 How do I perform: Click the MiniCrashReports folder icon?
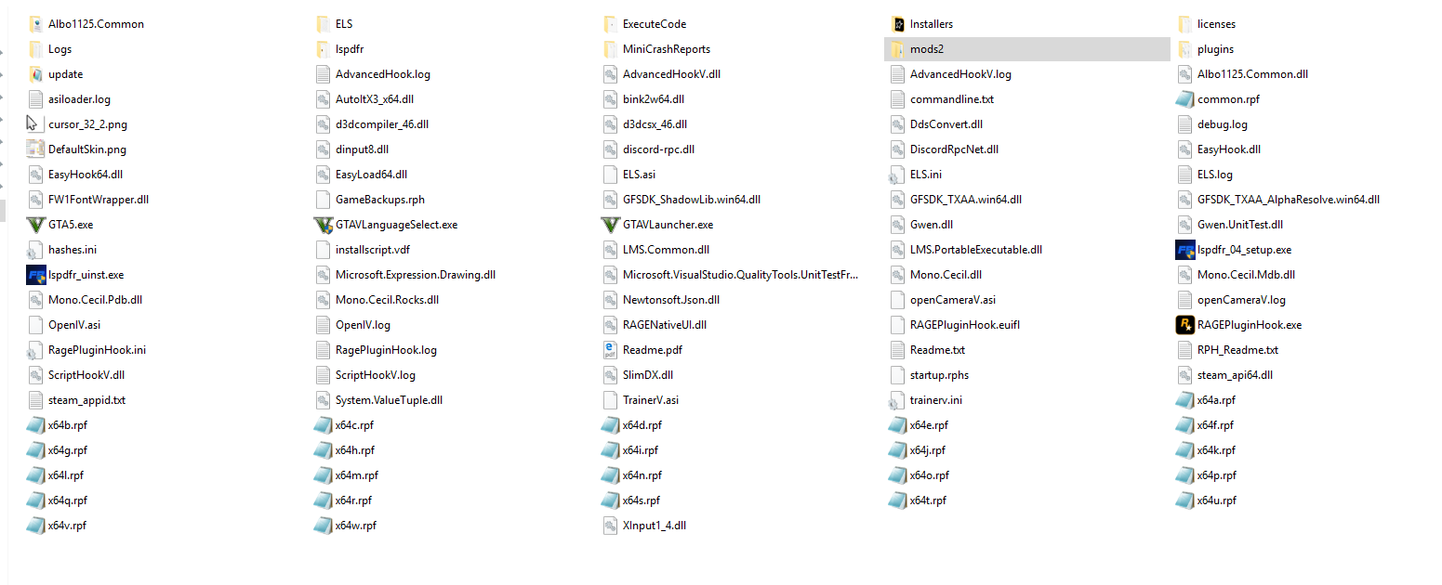[610, 49]
